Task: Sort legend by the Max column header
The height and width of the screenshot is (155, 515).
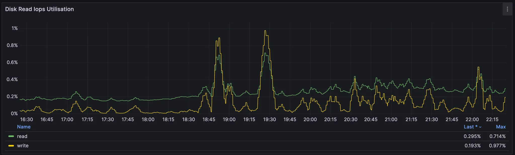Action: [501, 127]
